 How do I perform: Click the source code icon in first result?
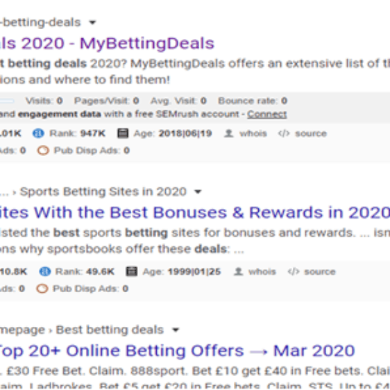284,133
